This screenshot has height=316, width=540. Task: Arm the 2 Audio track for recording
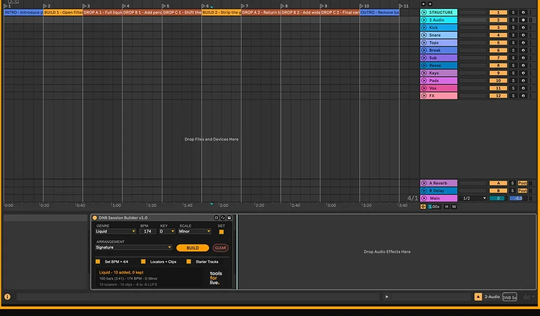(523, 20)
